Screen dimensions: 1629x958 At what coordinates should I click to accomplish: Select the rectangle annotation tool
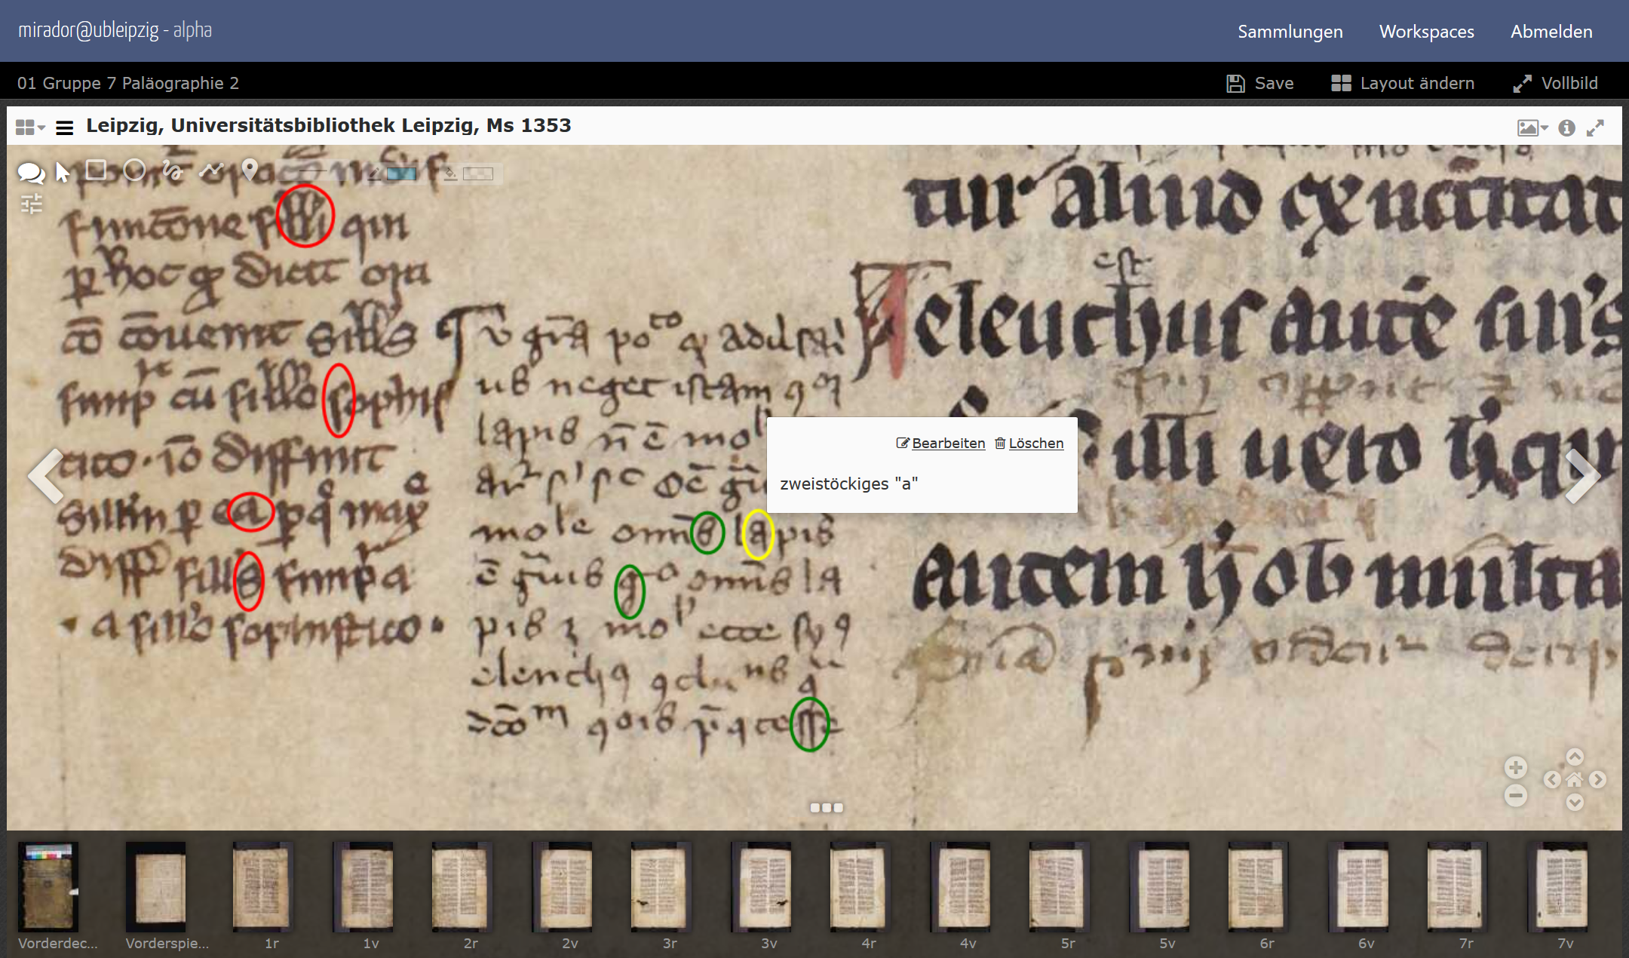[x=96, y=170]
